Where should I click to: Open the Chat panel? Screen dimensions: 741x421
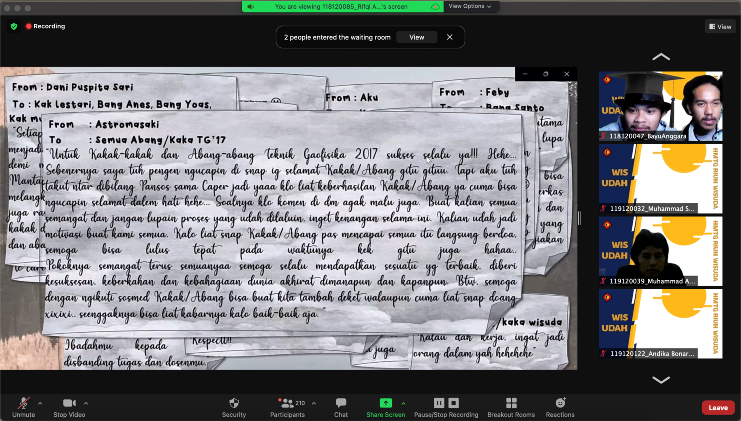coord(341,403)
